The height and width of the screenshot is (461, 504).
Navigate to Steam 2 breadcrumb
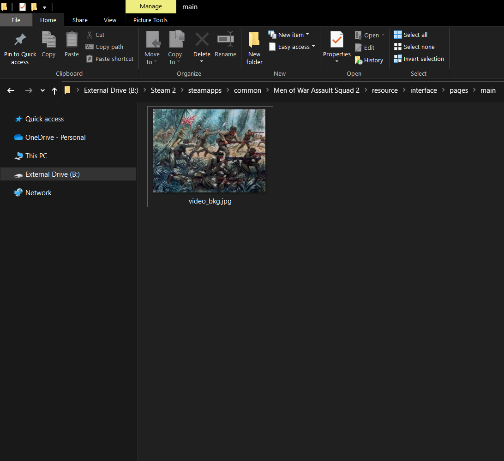163,90
